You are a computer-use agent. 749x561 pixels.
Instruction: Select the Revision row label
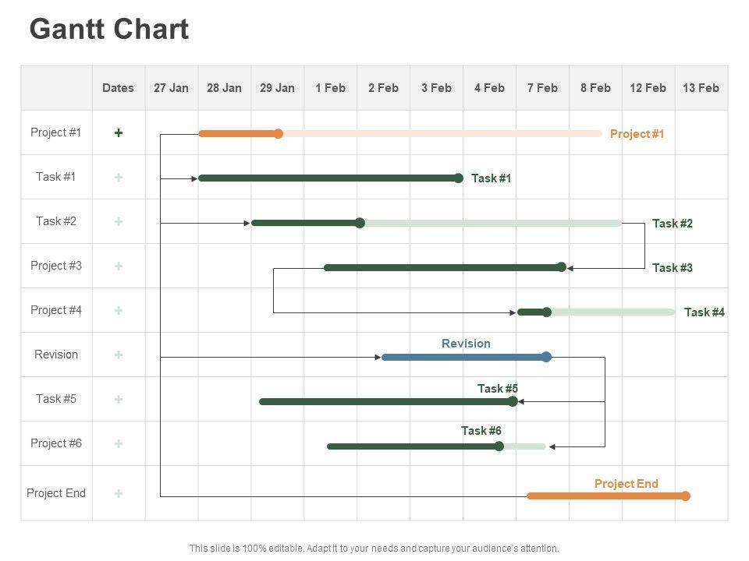[56, 355]
